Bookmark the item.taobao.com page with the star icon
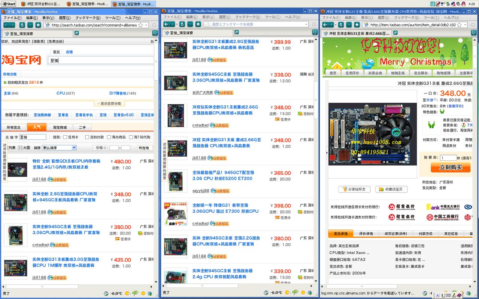 pyautogui.click(x=459, y=25)
